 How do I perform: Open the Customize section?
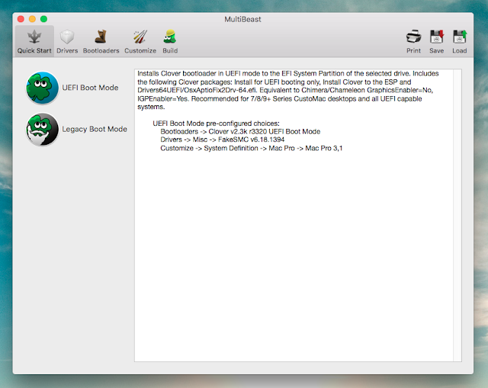(x=140, y=41)
